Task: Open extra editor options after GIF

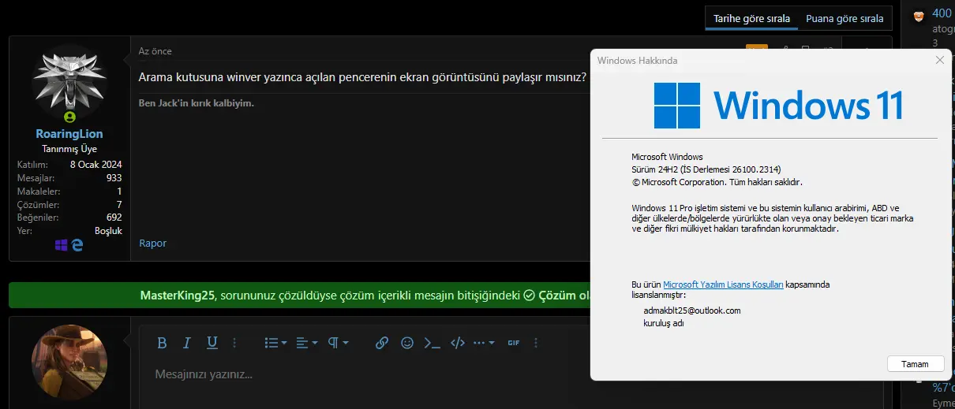Action: click(536, 343)
